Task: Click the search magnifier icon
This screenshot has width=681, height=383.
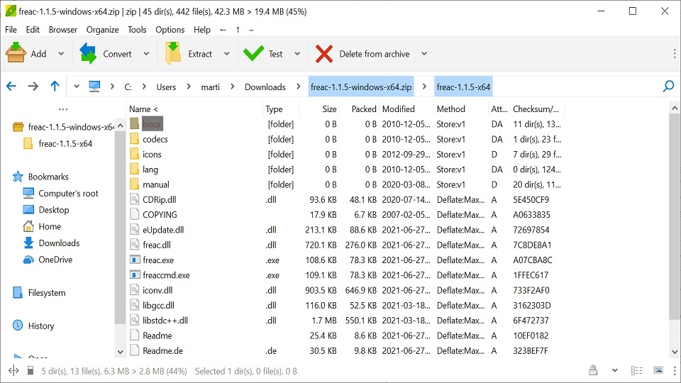Action: pos(668,87)
